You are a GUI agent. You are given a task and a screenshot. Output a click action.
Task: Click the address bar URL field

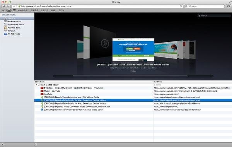[98, 6]
